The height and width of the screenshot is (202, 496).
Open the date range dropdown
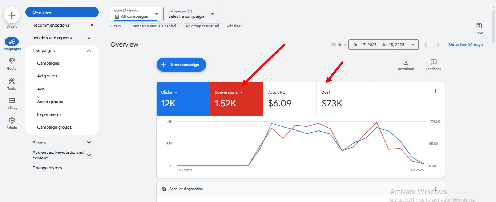pyautogui.click(x=383, y=45)
